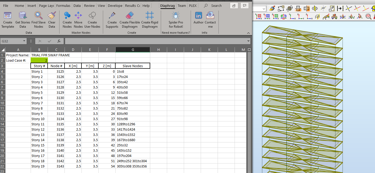
Task: Click the green Load Case cell with value 2
Action: (x=39, y=60)
